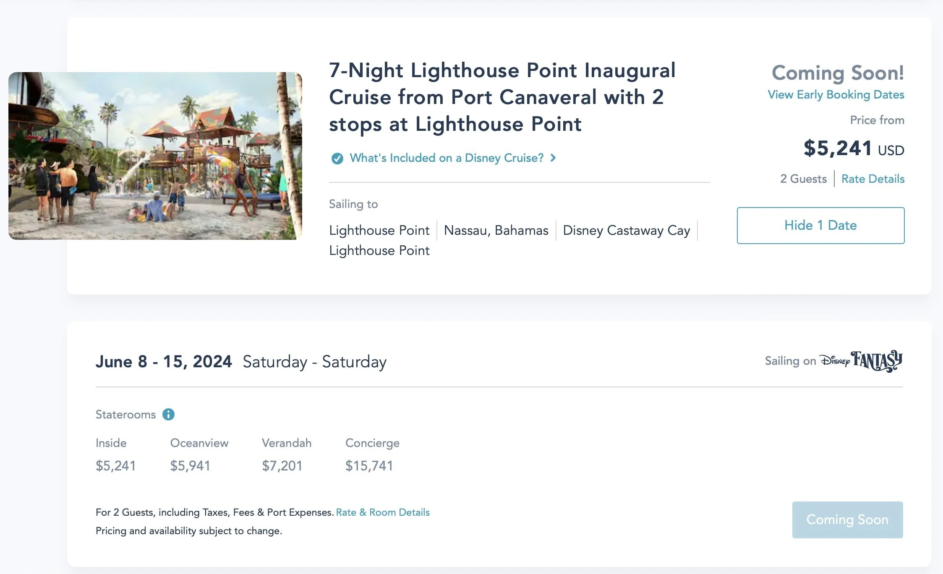Collapse dates with Hide 1 Date
The height and width of the screenshot is (574, 943).
[820, 226]
